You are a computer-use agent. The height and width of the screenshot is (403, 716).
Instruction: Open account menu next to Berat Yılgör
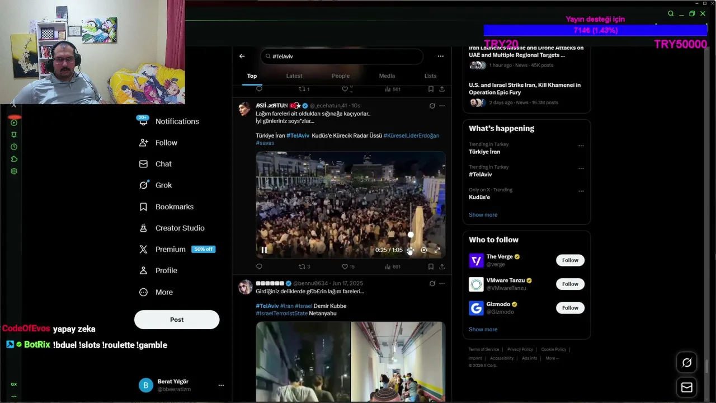(x=221, y=385)
